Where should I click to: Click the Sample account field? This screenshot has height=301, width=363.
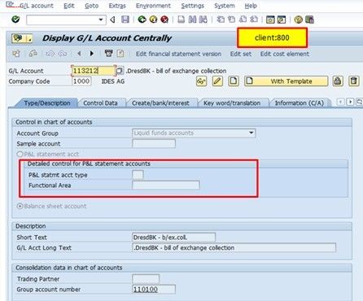[154, 143]
